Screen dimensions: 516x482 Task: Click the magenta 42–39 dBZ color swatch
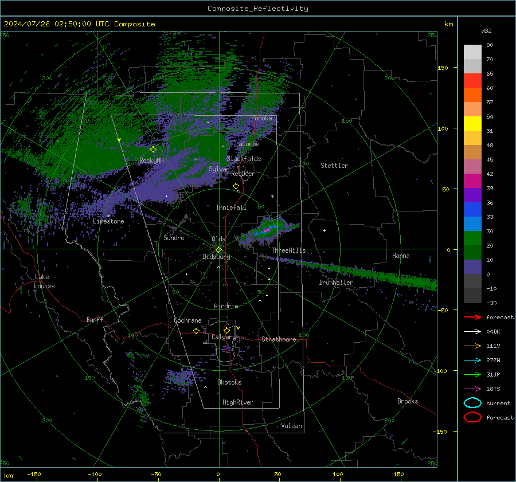[472, 181]
